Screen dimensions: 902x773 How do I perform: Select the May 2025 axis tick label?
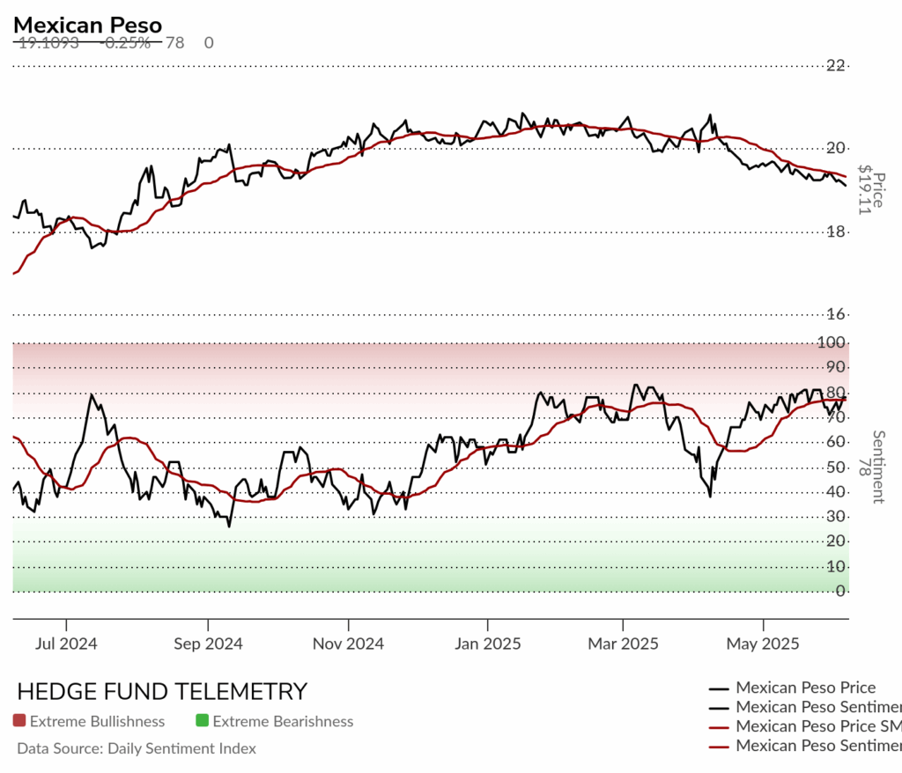click(x=763, y=643)
